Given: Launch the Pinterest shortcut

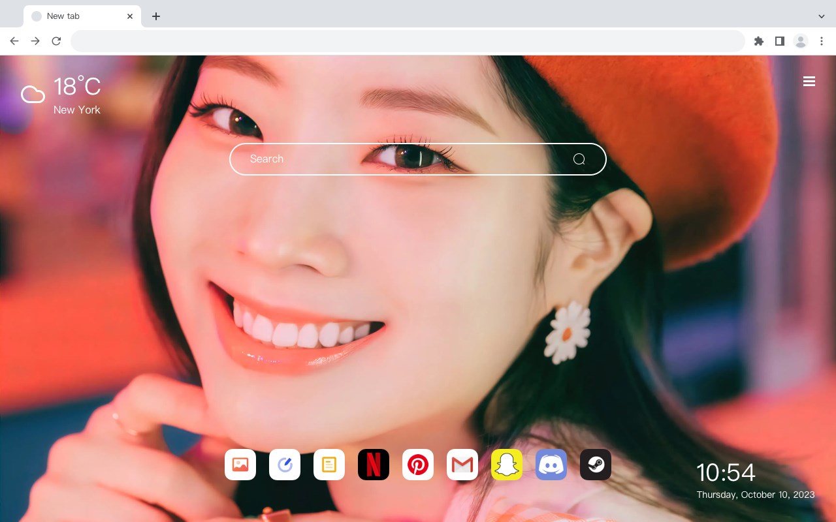Looking at the screenshot, I should (418, 465).
